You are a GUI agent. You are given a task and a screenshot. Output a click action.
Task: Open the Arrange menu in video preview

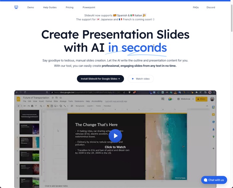pos(63,101)
